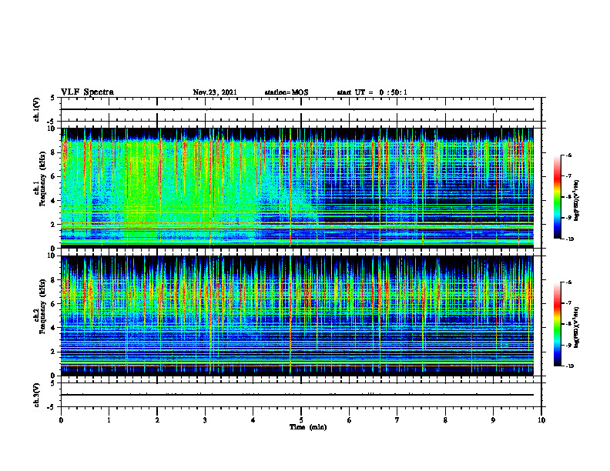This screenshot has width=610, height=471.
Task: Click the log(PSD) label beside ch.2 color bar
Action: (577, 327)
